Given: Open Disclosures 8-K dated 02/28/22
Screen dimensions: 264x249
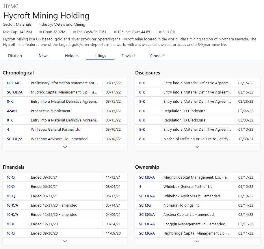Looking at the screenshot, I should pos(142,102).
